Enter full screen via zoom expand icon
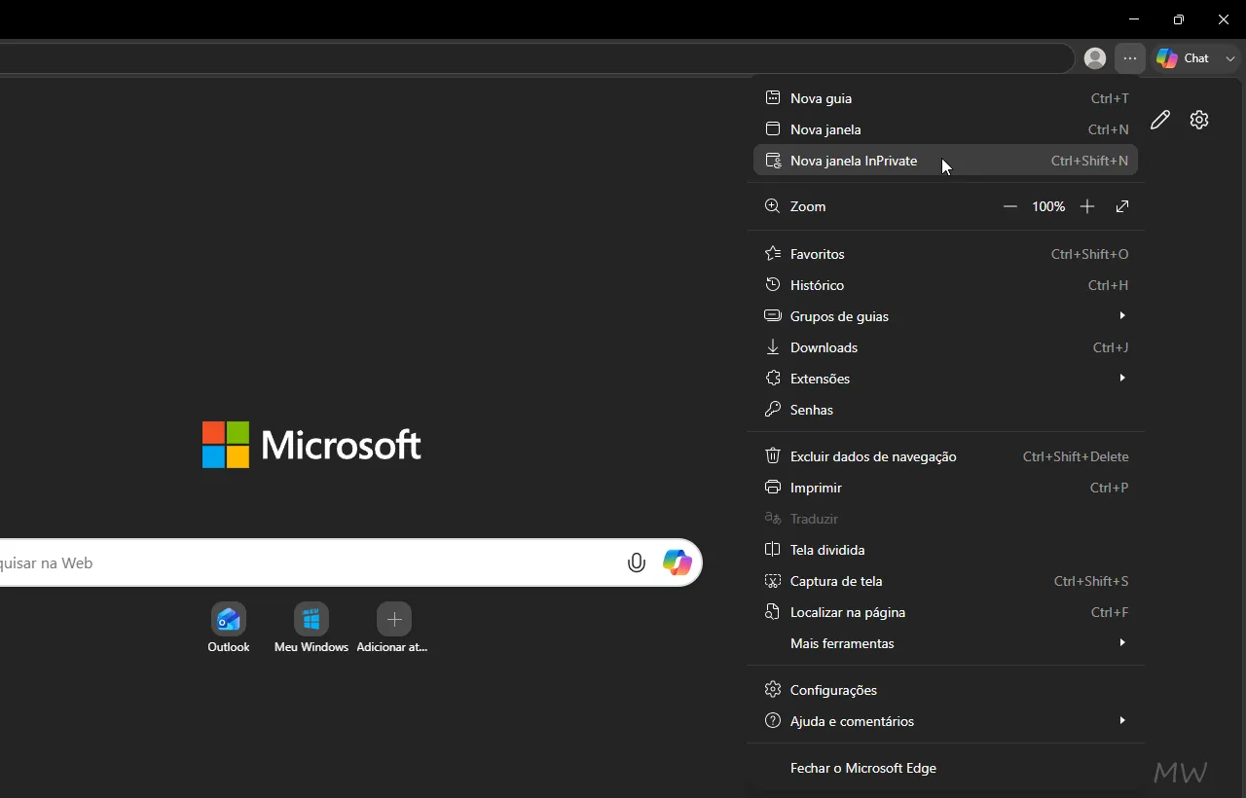This screenshot has width=1246, height=798. click(1122, 206)
